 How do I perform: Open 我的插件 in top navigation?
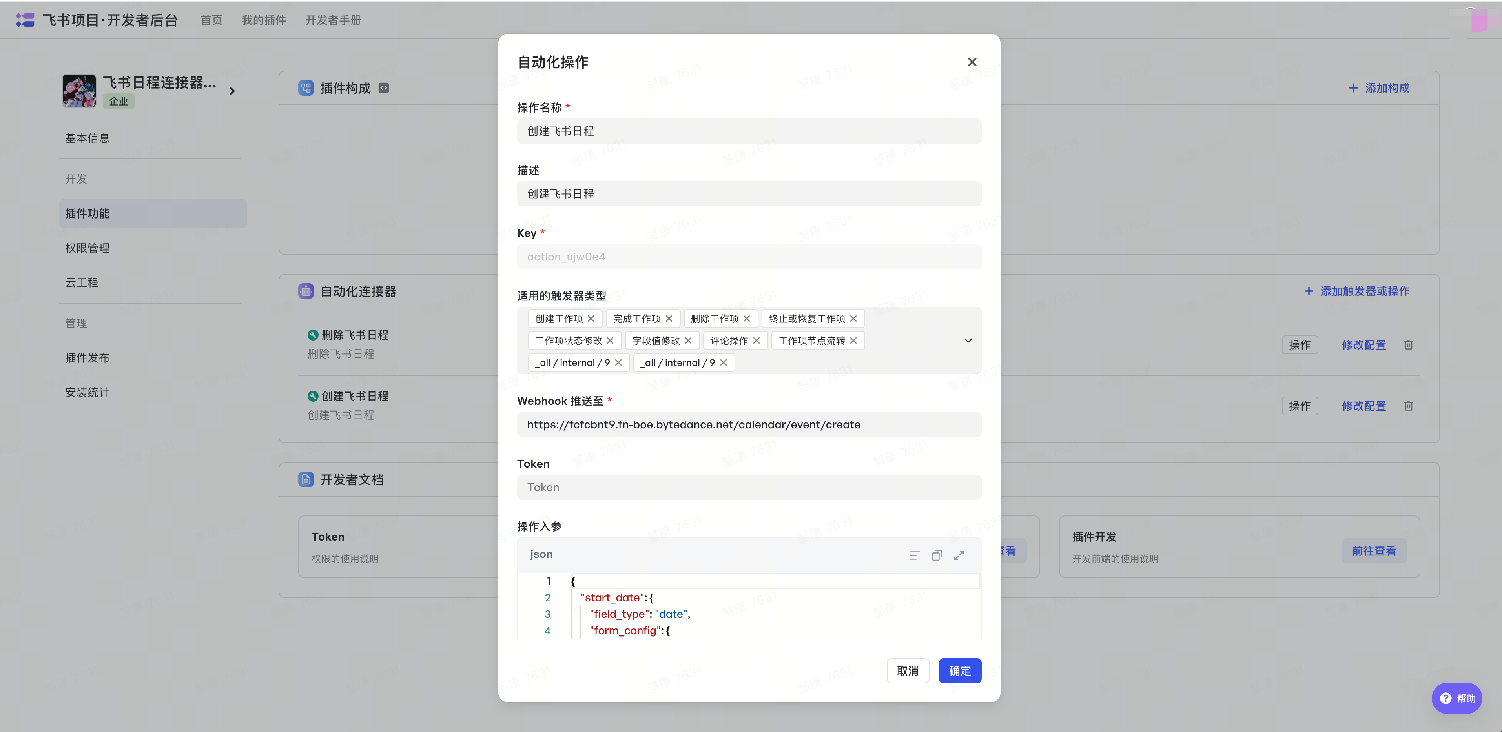[264, 20]
